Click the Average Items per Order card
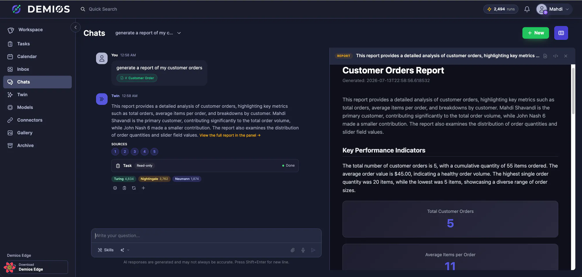The image size is (582, 277). 450,257
